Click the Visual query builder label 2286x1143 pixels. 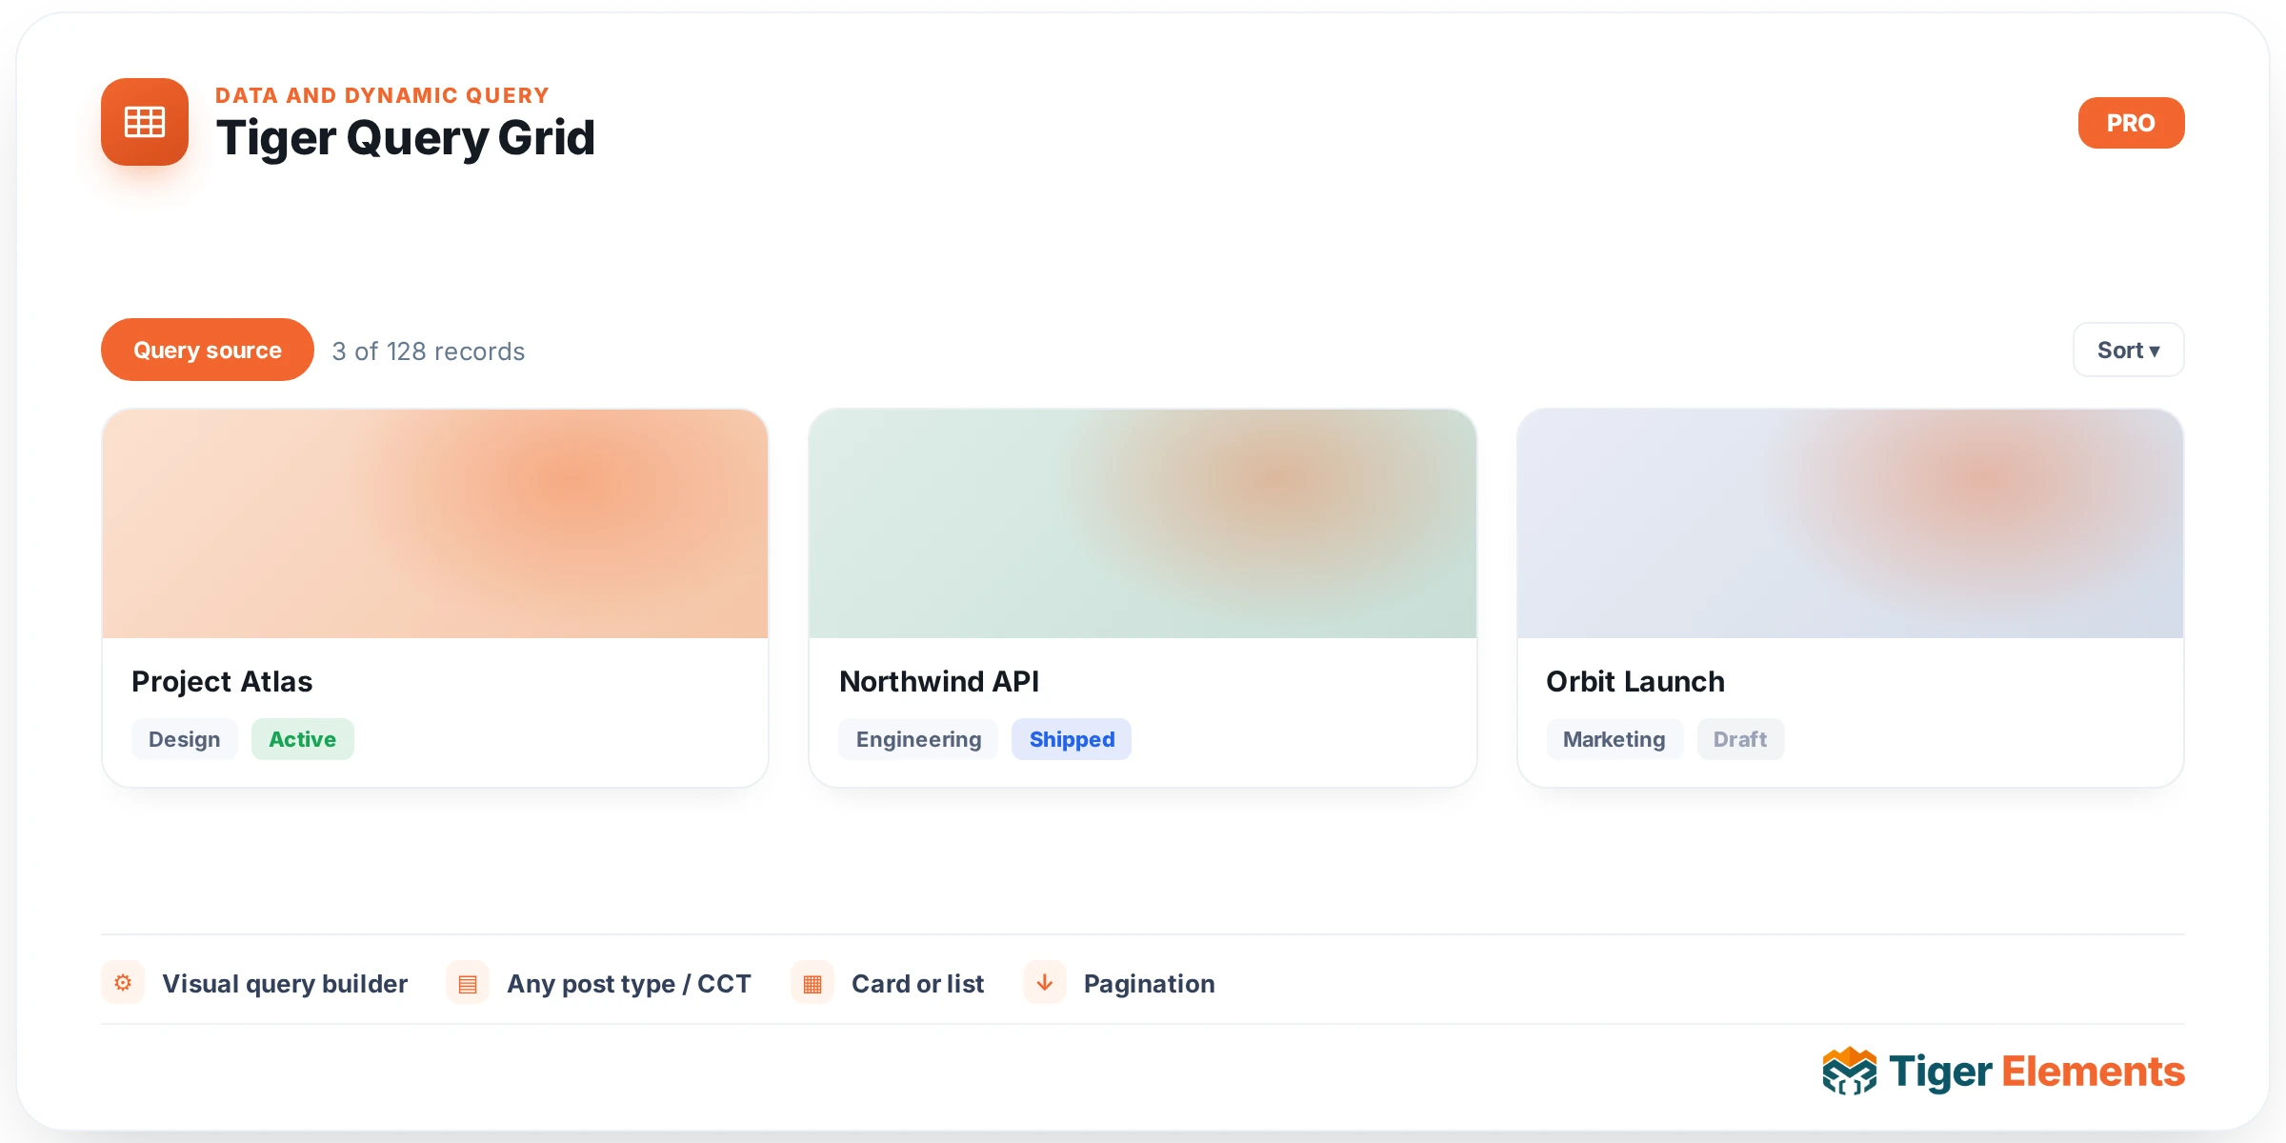[285, 984]
